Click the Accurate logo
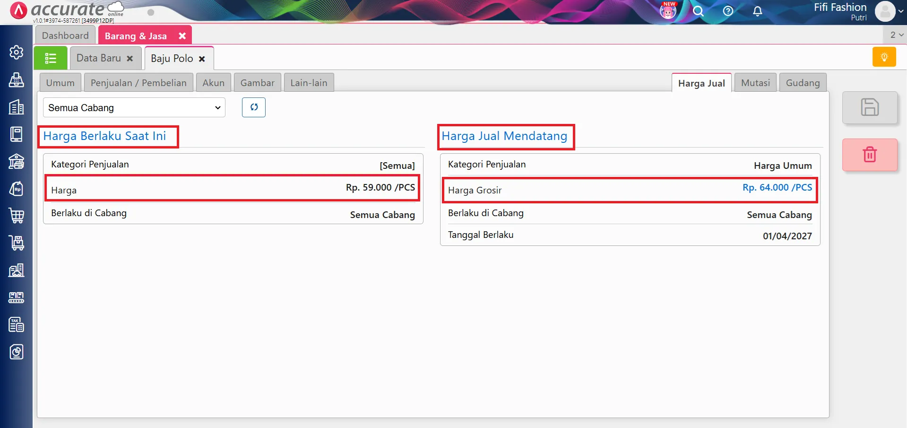Image resolution: width=907 pixels, height=428 pixels. (67, 10)
